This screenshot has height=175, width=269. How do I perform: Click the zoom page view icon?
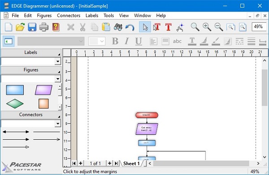click(243, 27)
